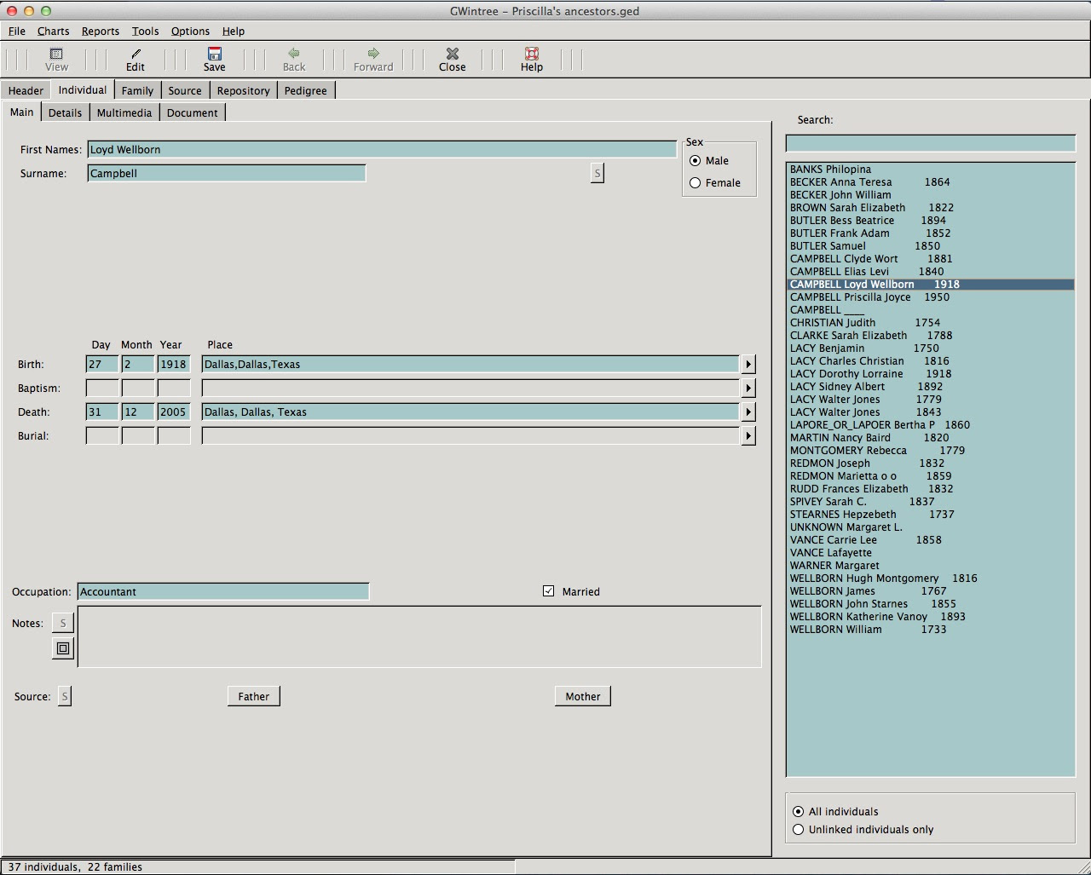
Task: Open Help via the lifebuoy icon
Action: (x=532, y=54)
